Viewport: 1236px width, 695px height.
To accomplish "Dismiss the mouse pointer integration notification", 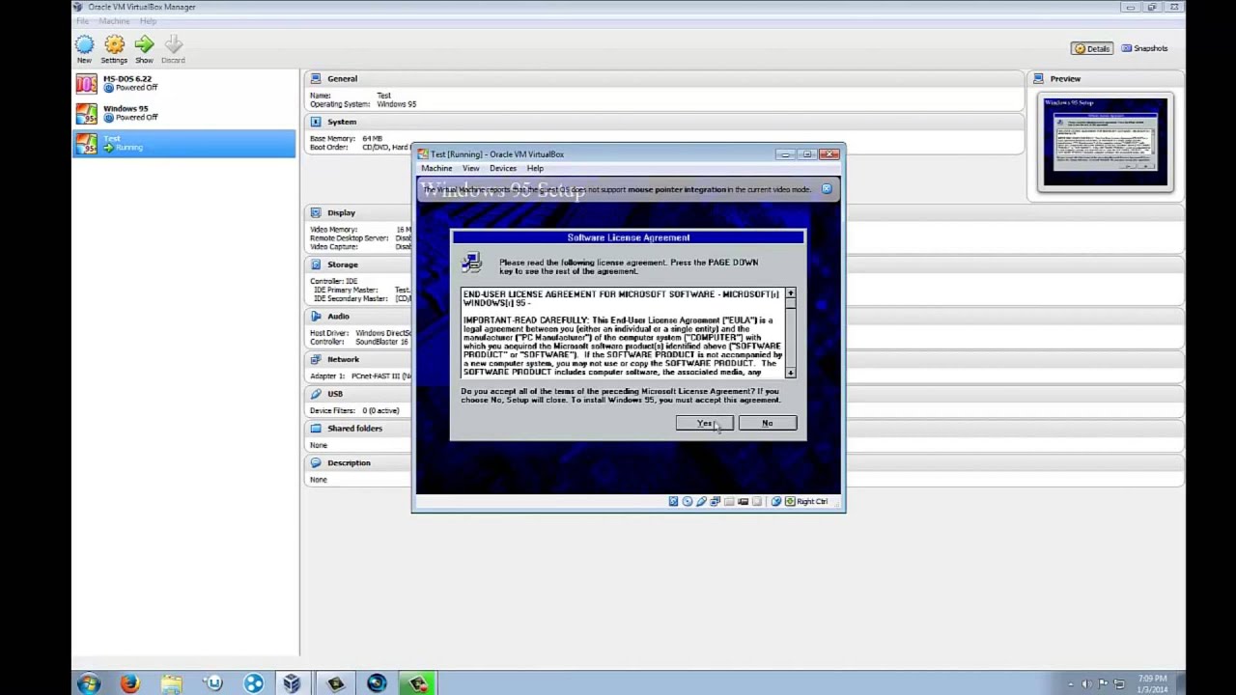I will coord(827,189).
